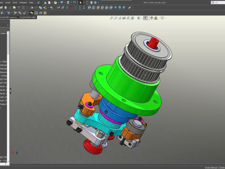Switch to SOLIDWORKS Add-Ins tab
The image size is (225, 169).
(8, 17)
